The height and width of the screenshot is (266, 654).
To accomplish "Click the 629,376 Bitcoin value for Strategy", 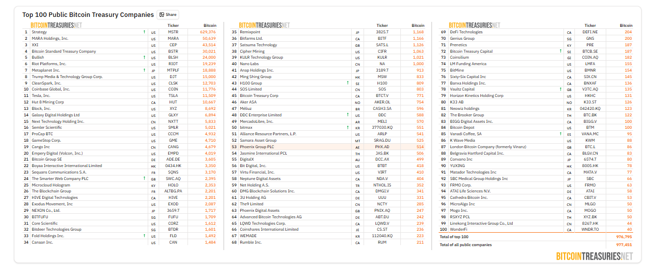I will [x=208, y=32].
